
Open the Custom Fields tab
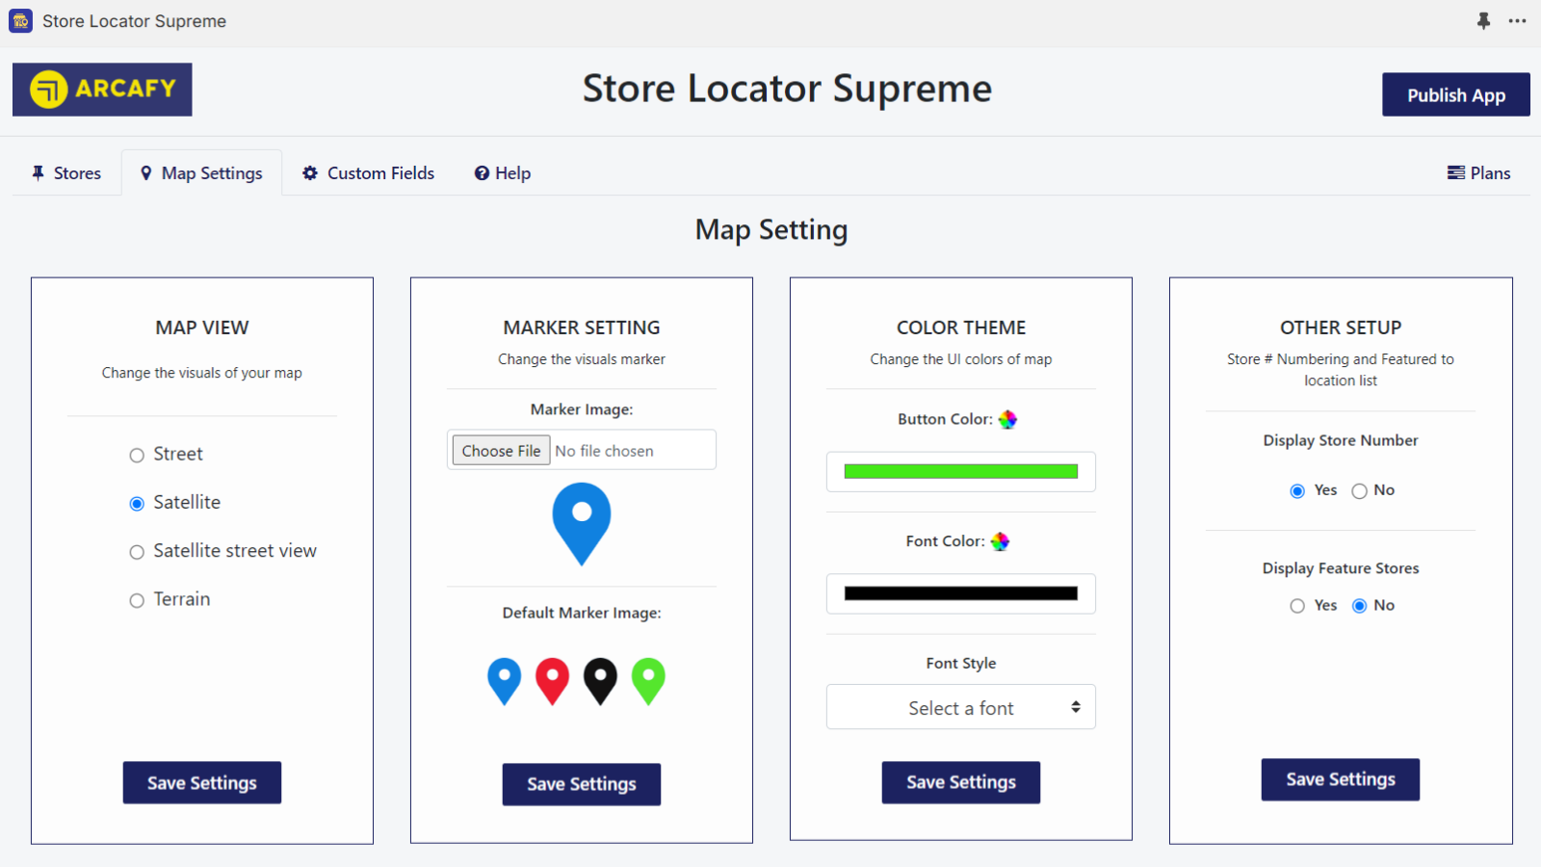click(x=368, y=173)
